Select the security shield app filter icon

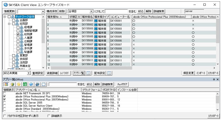point(12,84)
